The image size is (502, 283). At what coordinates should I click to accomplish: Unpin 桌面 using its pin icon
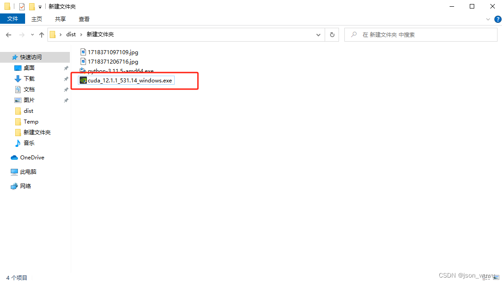tap(66, 68)
